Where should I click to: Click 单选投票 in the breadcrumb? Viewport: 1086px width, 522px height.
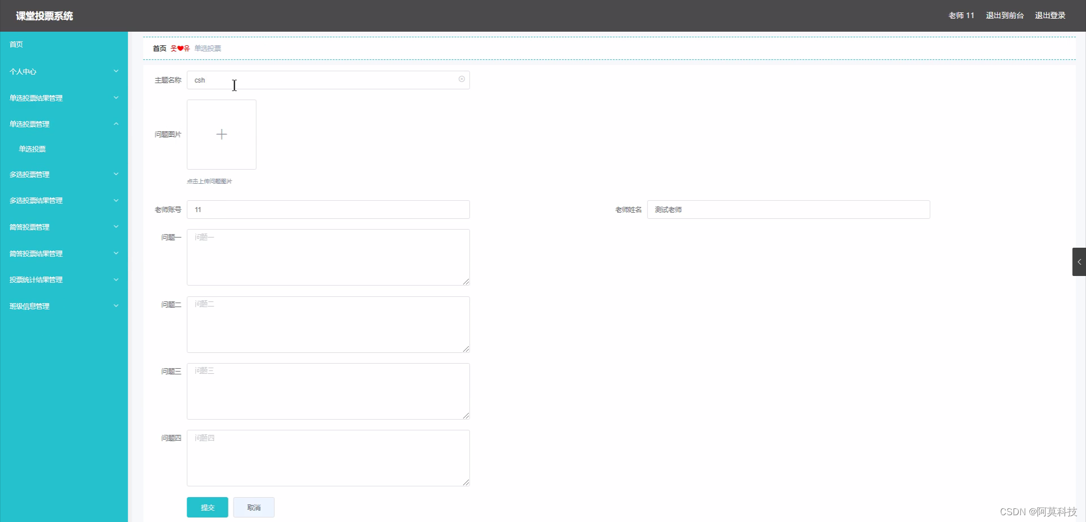pyautogui.click(x=208, y=48)
